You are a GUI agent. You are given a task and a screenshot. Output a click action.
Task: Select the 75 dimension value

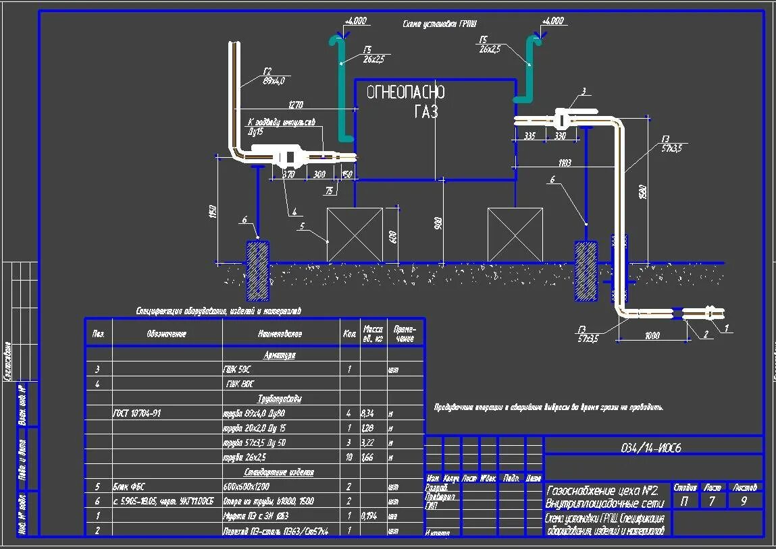pos(329,191)
